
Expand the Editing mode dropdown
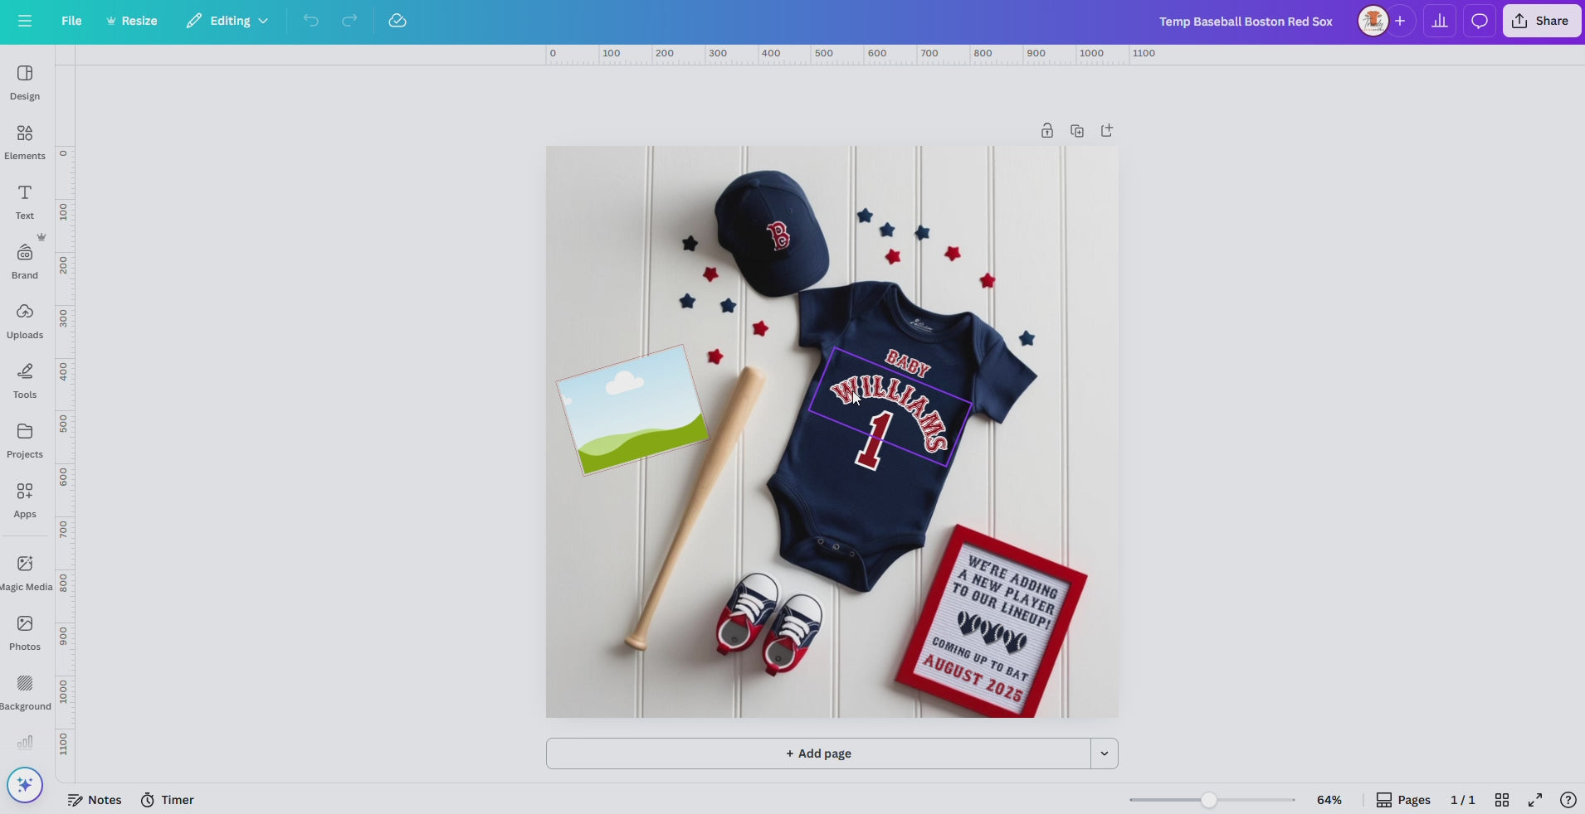tap(227, 21)
